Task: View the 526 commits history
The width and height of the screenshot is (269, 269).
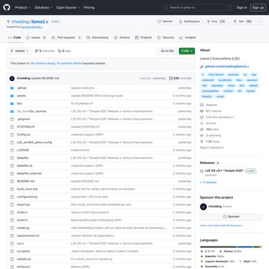Action: click(x=180, y=78)
